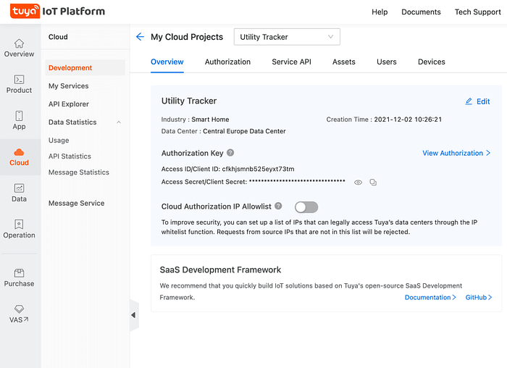This screenshot has width=507, height=368.
Task: Switch to the Authorization tab
Action: tap(227, 62)
